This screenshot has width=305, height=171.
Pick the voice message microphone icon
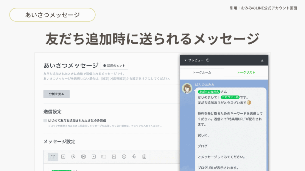coord(134,156)
